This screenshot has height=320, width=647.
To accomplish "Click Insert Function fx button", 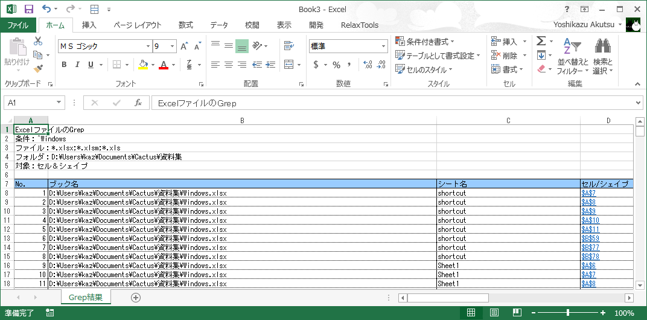I will [138, 103].
